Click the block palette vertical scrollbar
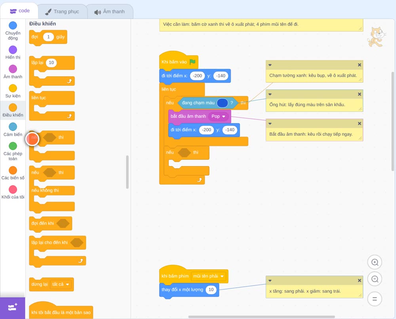The image size is (396, 319). [x=127, y=172]
